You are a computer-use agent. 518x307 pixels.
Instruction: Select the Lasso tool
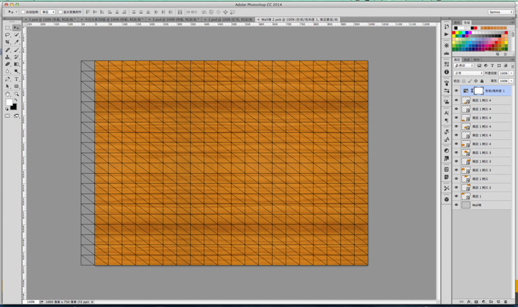coord(7,35)
